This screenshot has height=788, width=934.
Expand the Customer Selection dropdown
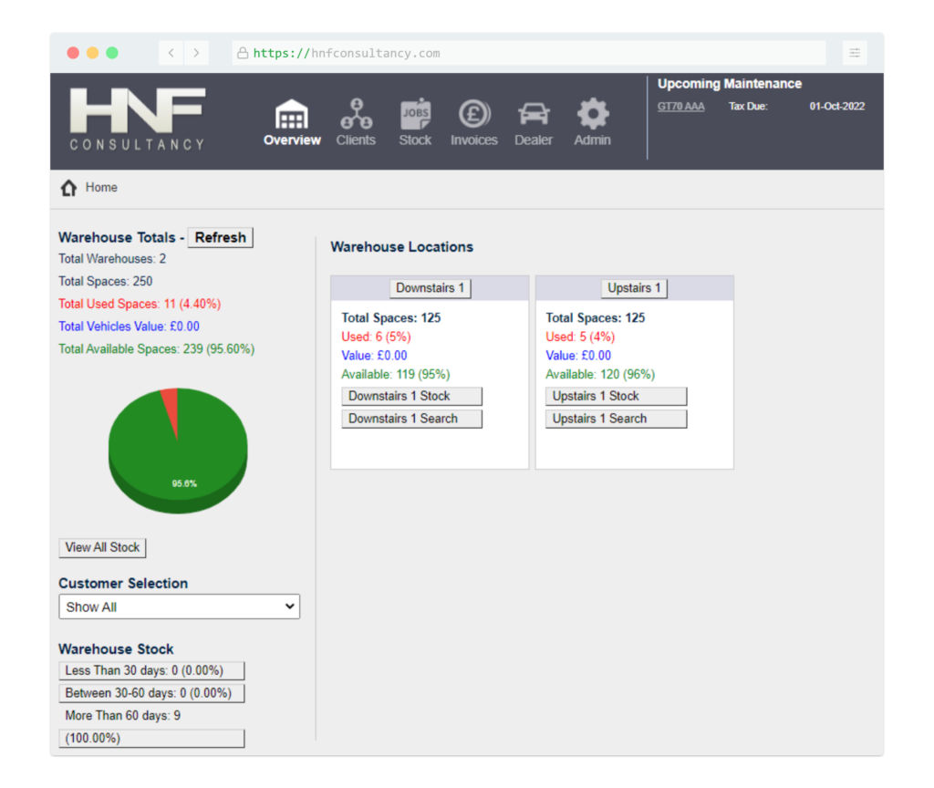pos(179,607)
